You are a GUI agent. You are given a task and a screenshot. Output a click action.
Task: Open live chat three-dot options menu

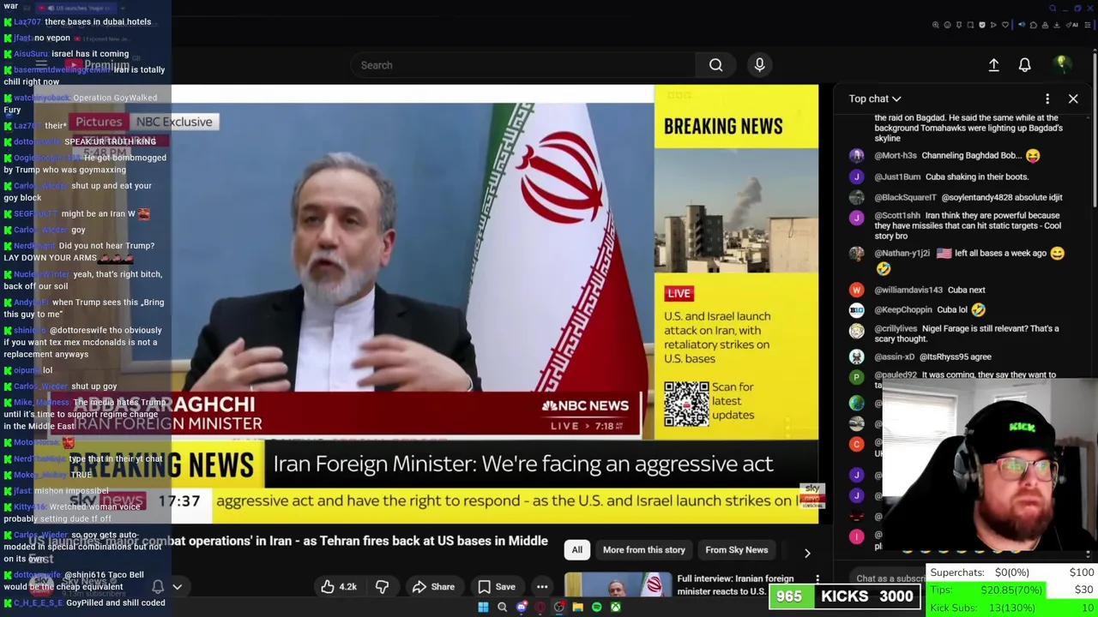click(1047, 99)
